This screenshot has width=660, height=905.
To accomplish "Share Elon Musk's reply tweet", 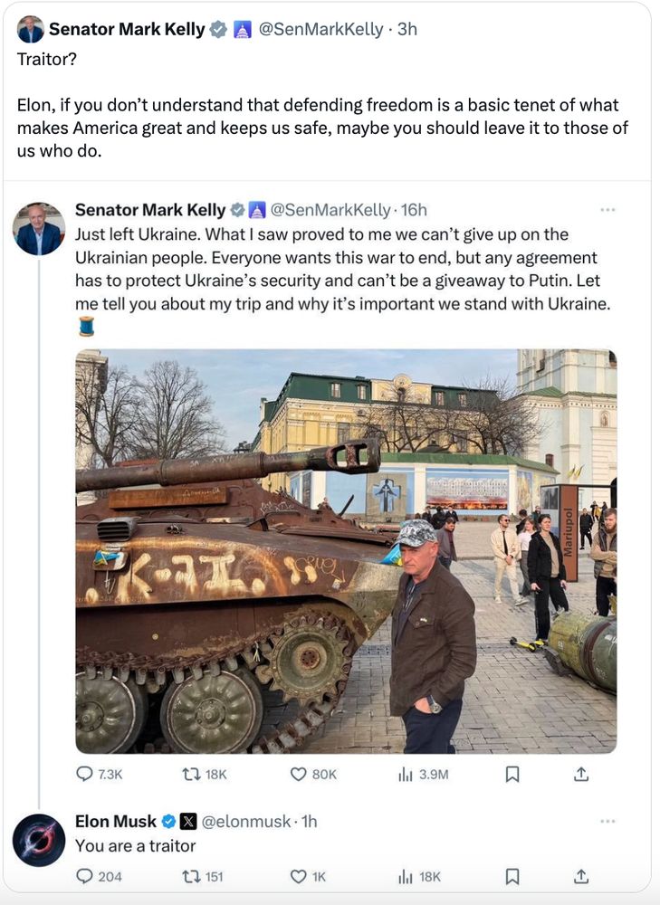I will click(x=581, y=876).
